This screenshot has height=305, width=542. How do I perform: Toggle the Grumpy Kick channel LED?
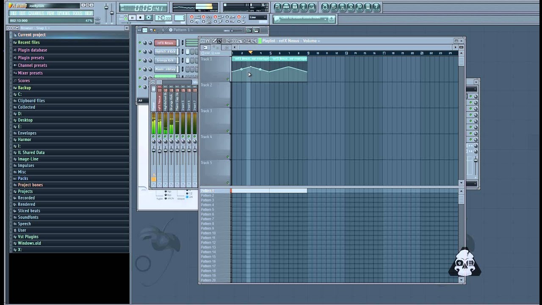tap(140, 60)
